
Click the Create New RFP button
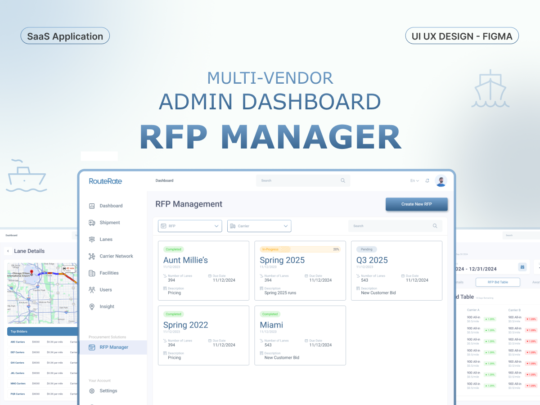416,204
